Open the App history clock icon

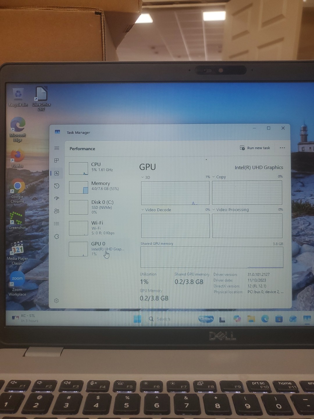click(x=57, y=186)
